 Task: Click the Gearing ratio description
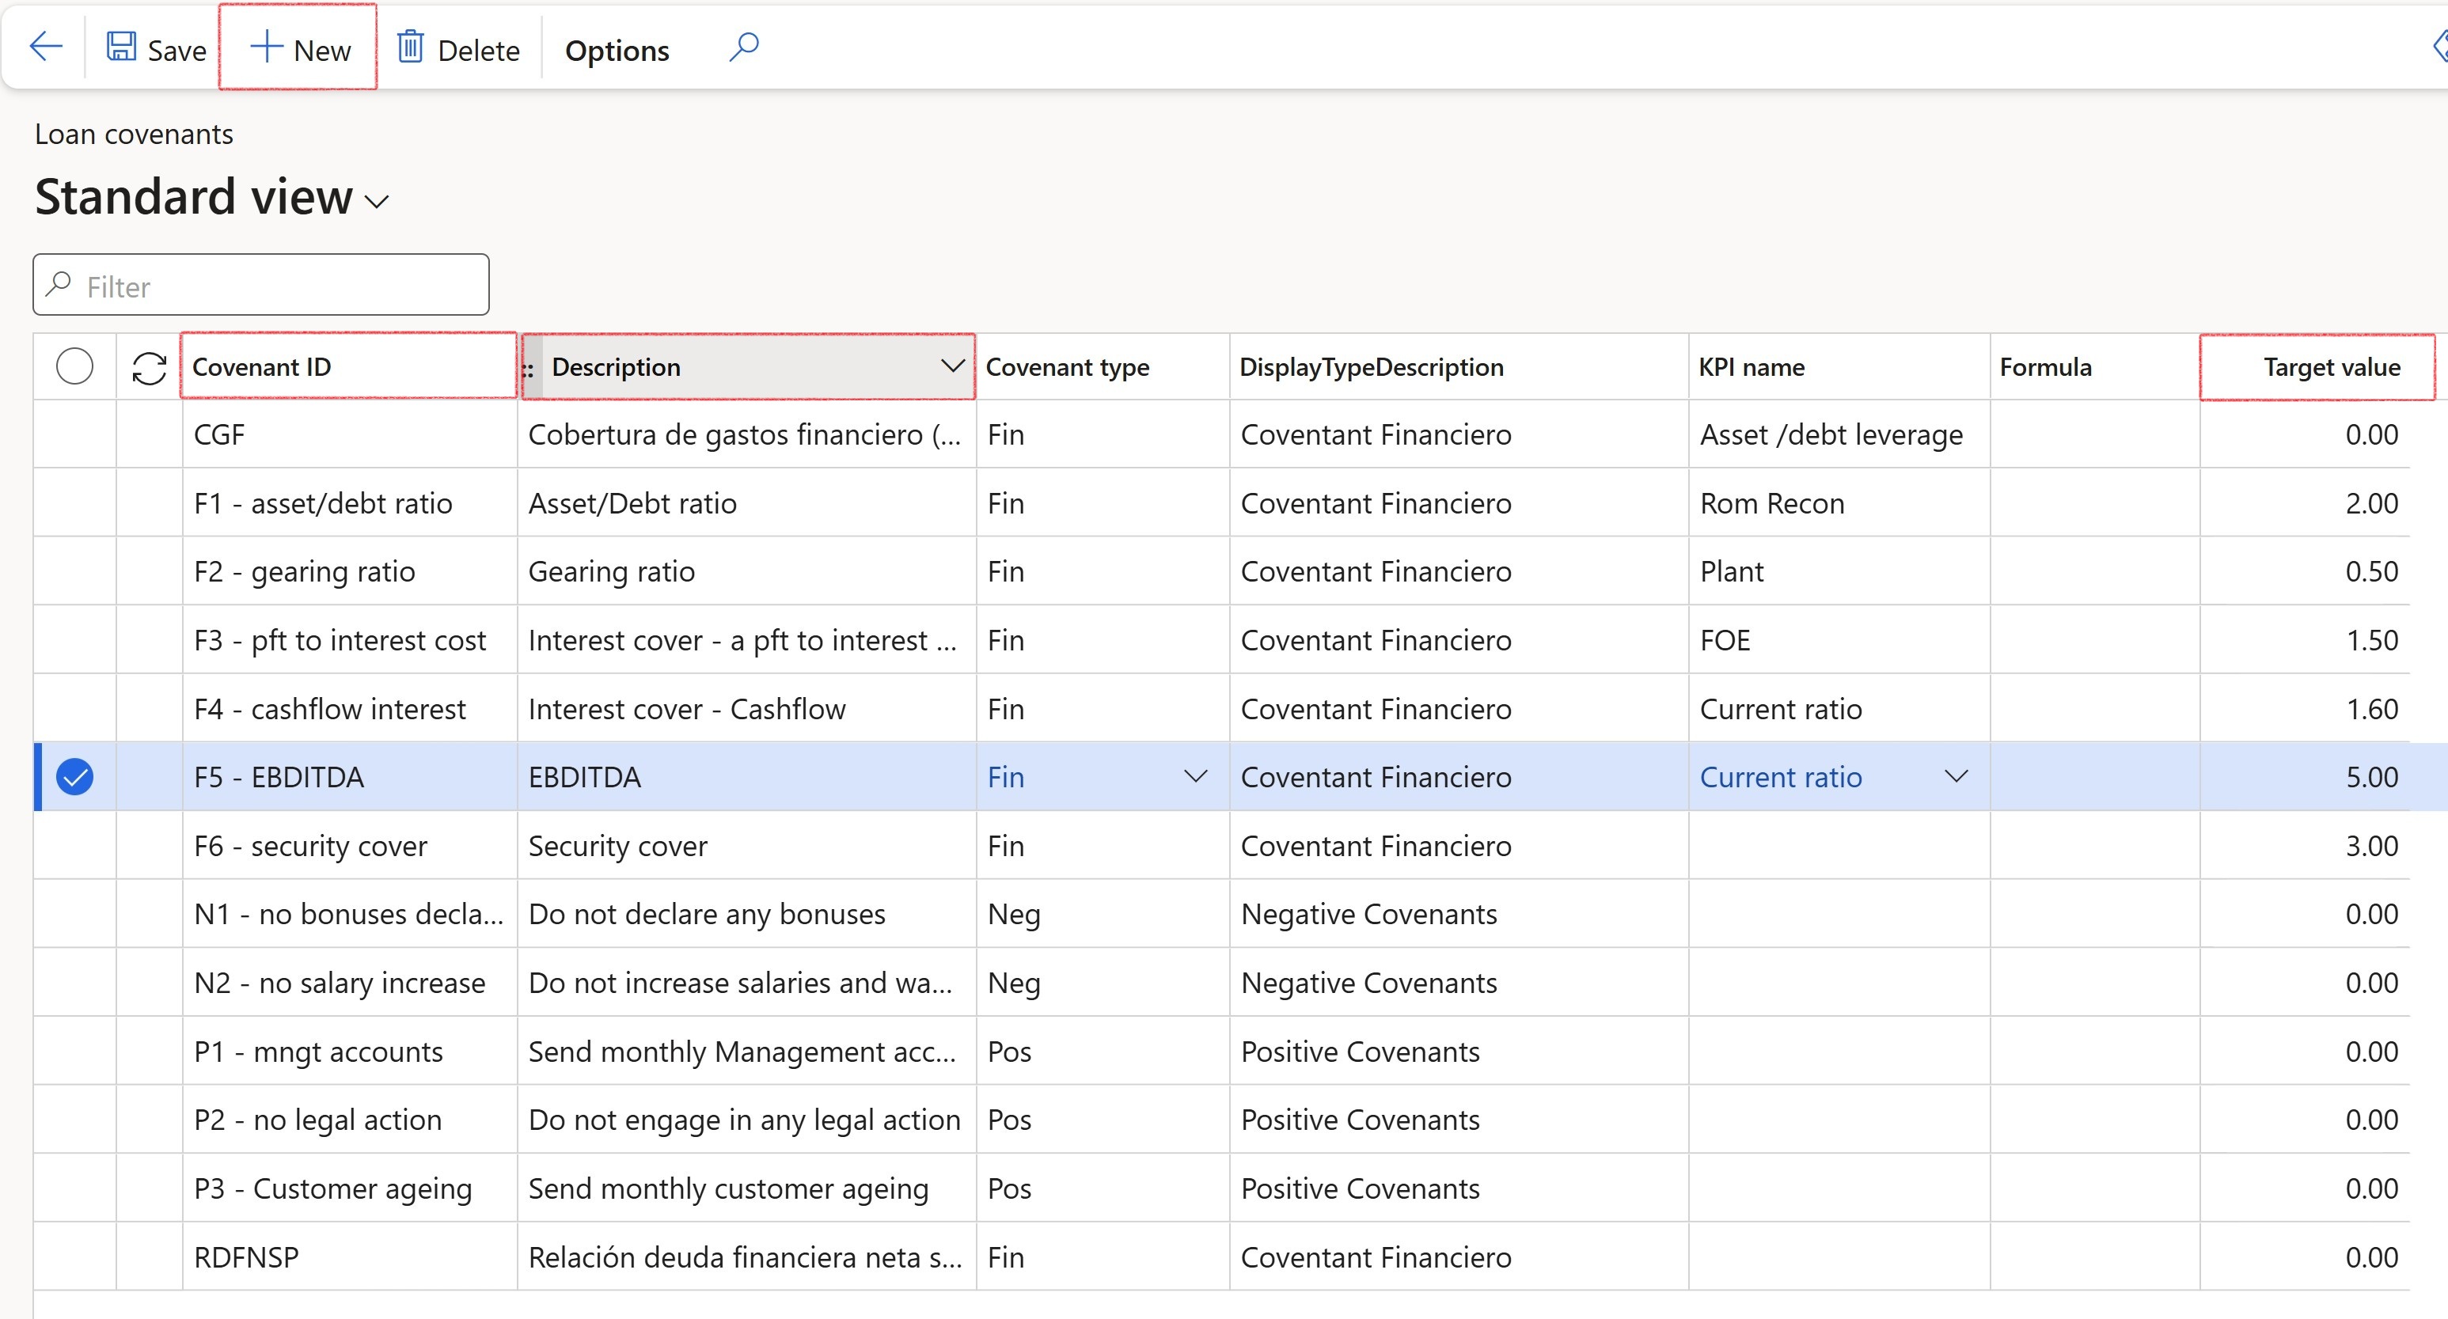pos(747,572)
